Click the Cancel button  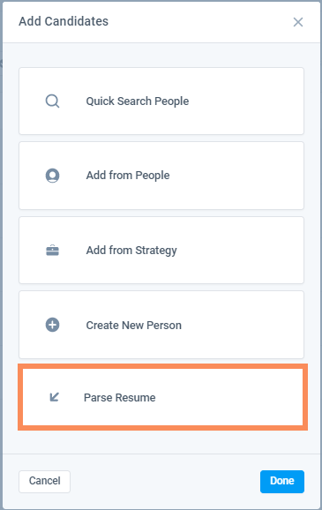45,482
